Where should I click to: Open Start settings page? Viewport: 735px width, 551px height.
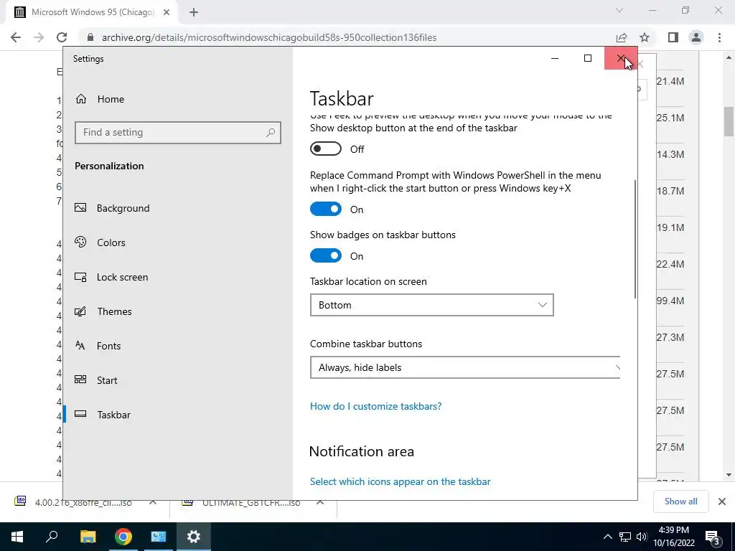(96, 380)
